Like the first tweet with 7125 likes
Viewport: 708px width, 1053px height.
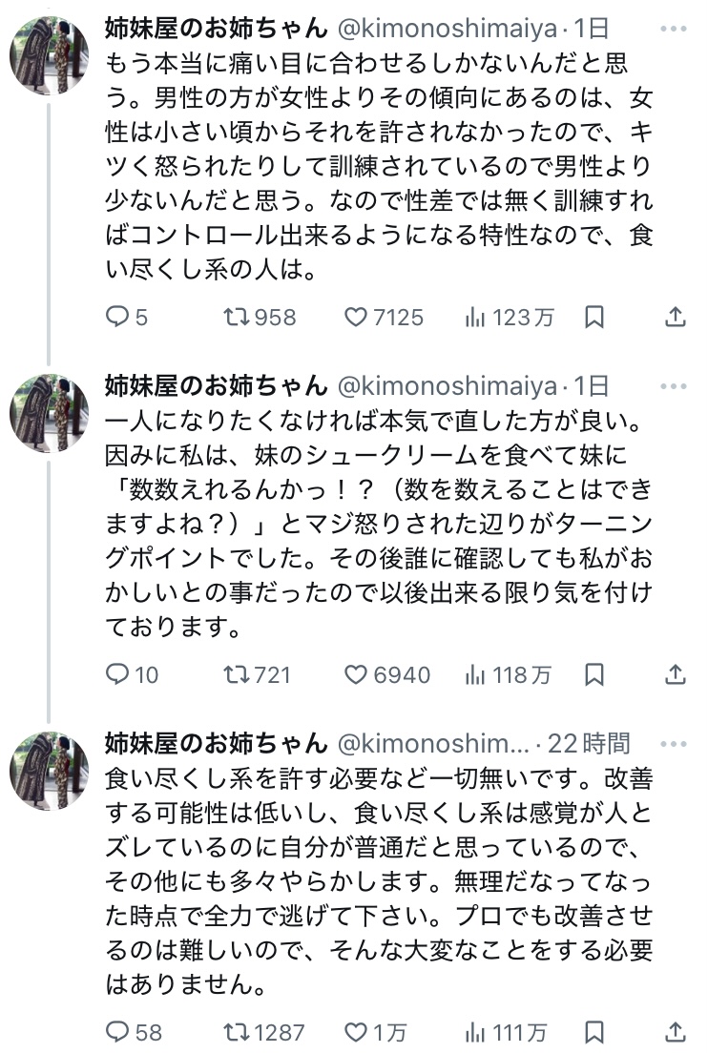pyautogui.click(x=356, y=317)
